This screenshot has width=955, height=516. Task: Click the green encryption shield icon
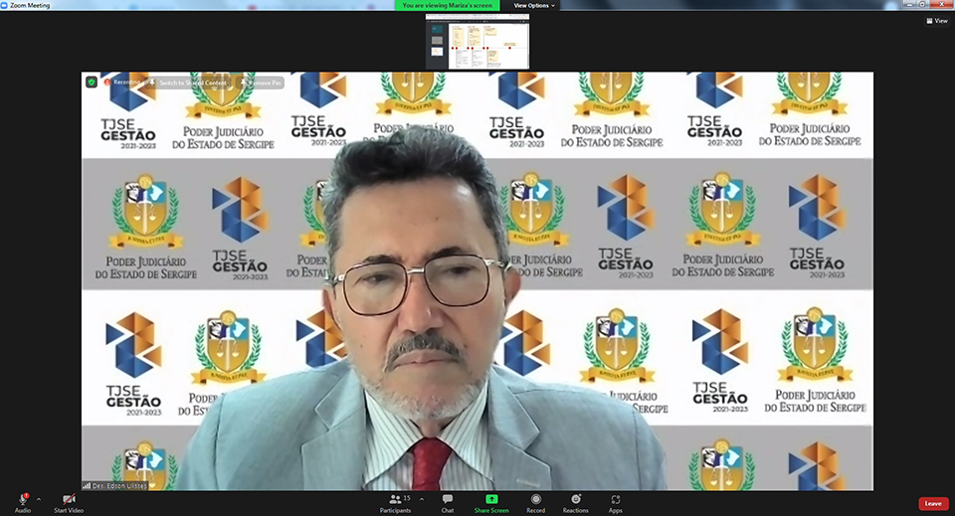click(x=92, y=83)
